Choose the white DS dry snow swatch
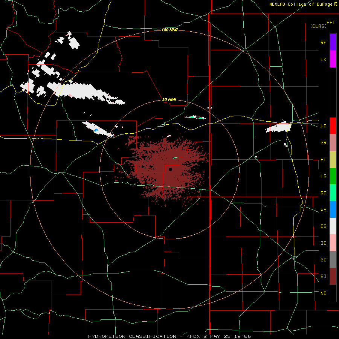Screen dimensions: 339x339 333,226
